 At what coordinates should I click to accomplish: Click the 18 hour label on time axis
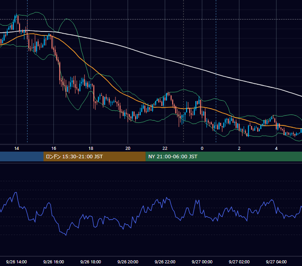(x=91, y=149)
